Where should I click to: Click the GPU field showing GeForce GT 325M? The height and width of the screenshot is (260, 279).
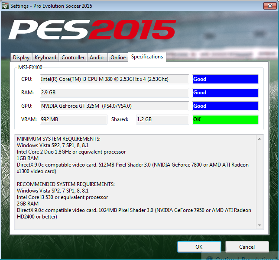click(114, 106)
